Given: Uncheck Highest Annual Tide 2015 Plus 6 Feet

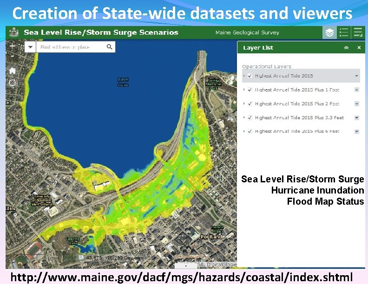Looking at the screenshot, I should pyautogui.click(x=250, y=131).
